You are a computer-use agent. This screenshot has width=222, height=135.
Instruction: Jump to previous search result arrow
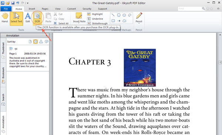pos(208,9)
